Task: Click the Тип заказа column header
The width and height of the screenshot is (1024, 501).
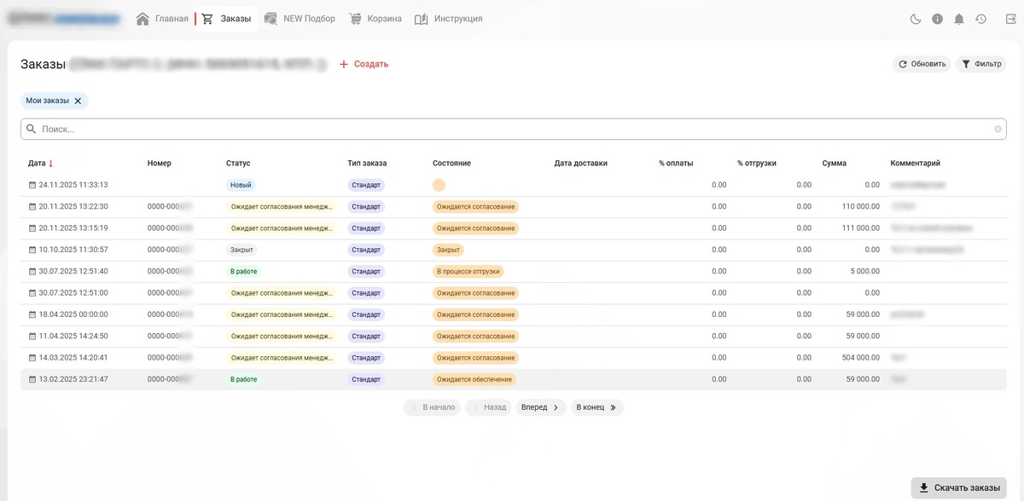Action: pyautogui.click(x=367, y=163)
